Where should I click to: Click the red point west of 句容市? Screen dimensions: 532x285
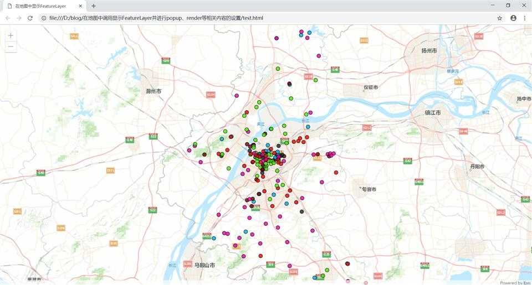[336, 173]
